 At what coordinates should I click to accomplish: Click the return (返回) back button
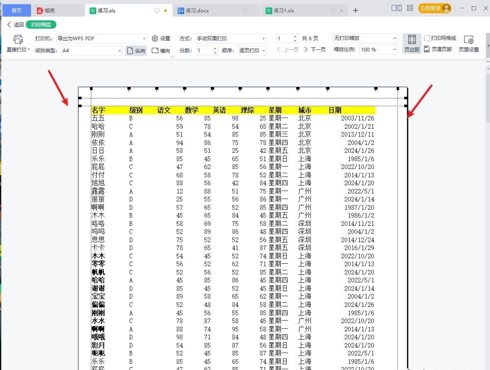coord(15,24)
